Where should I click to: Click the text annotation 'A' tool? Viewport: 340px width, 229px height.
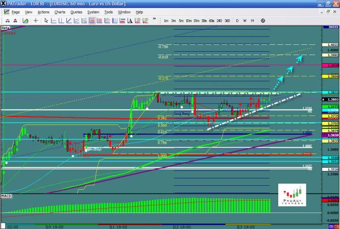click(x=129, y=20)
